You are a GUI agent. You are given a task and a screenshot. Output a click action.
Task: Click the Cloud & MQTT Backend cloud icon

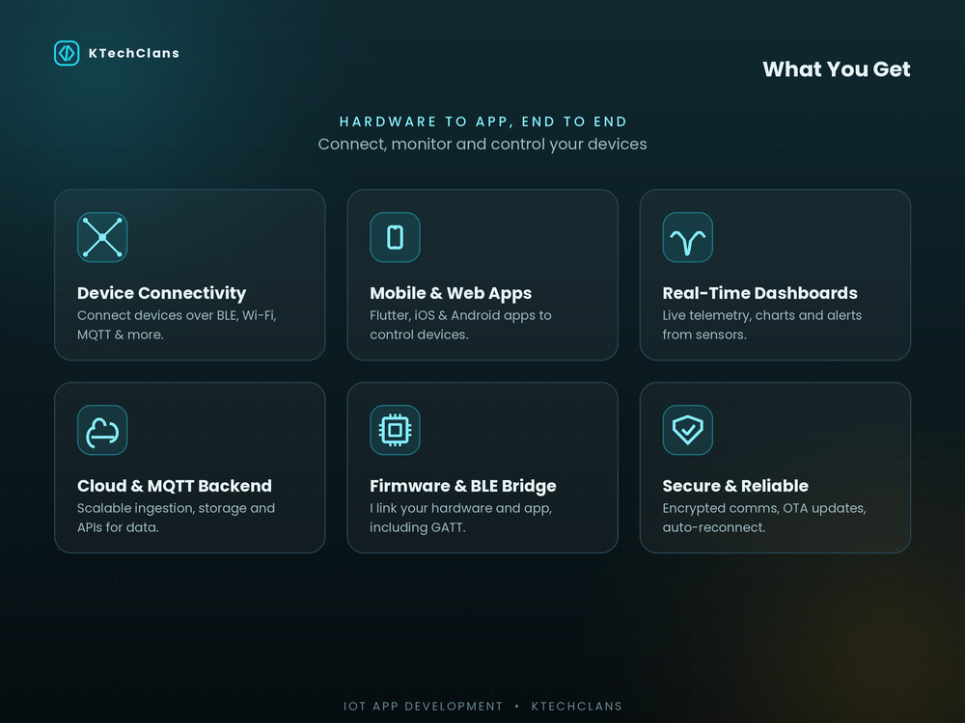[x=102, y=430]
